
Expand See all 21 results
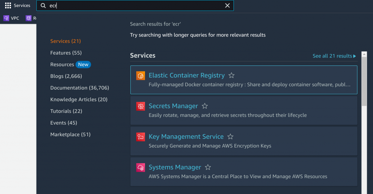[334, 56]
